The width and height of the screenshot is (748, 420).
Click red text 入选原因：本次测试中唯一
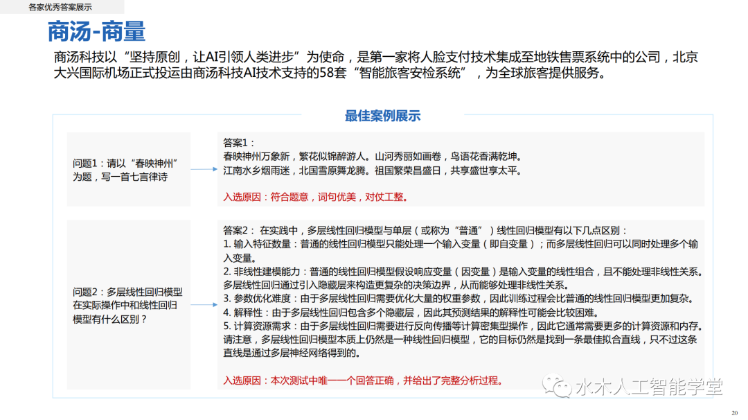coord(362,380)
